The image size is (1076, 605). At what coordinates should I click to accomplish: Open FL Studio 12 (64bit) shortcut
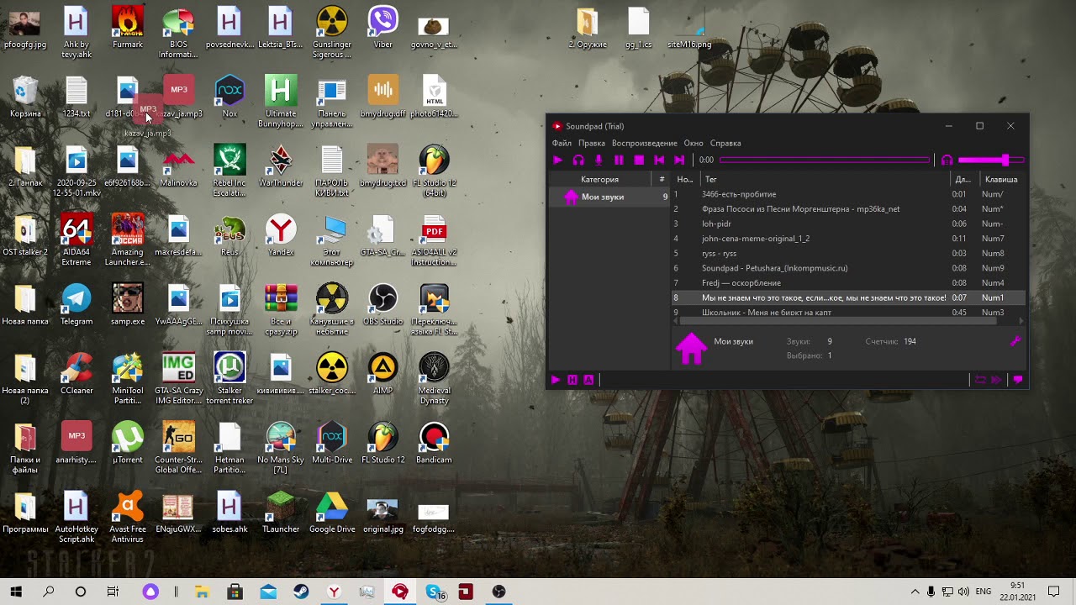tap(434, 171)
